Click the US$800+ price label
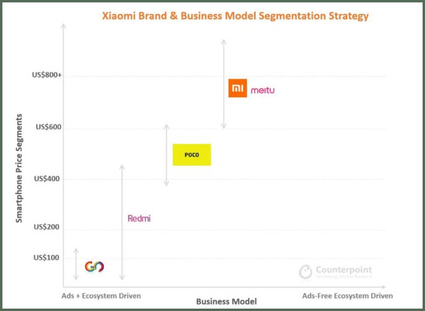425x311 pixels. click(47, 76)
